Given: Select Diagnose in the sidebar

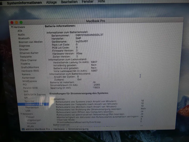Looking at the screenshot, I should coord(24,46).
